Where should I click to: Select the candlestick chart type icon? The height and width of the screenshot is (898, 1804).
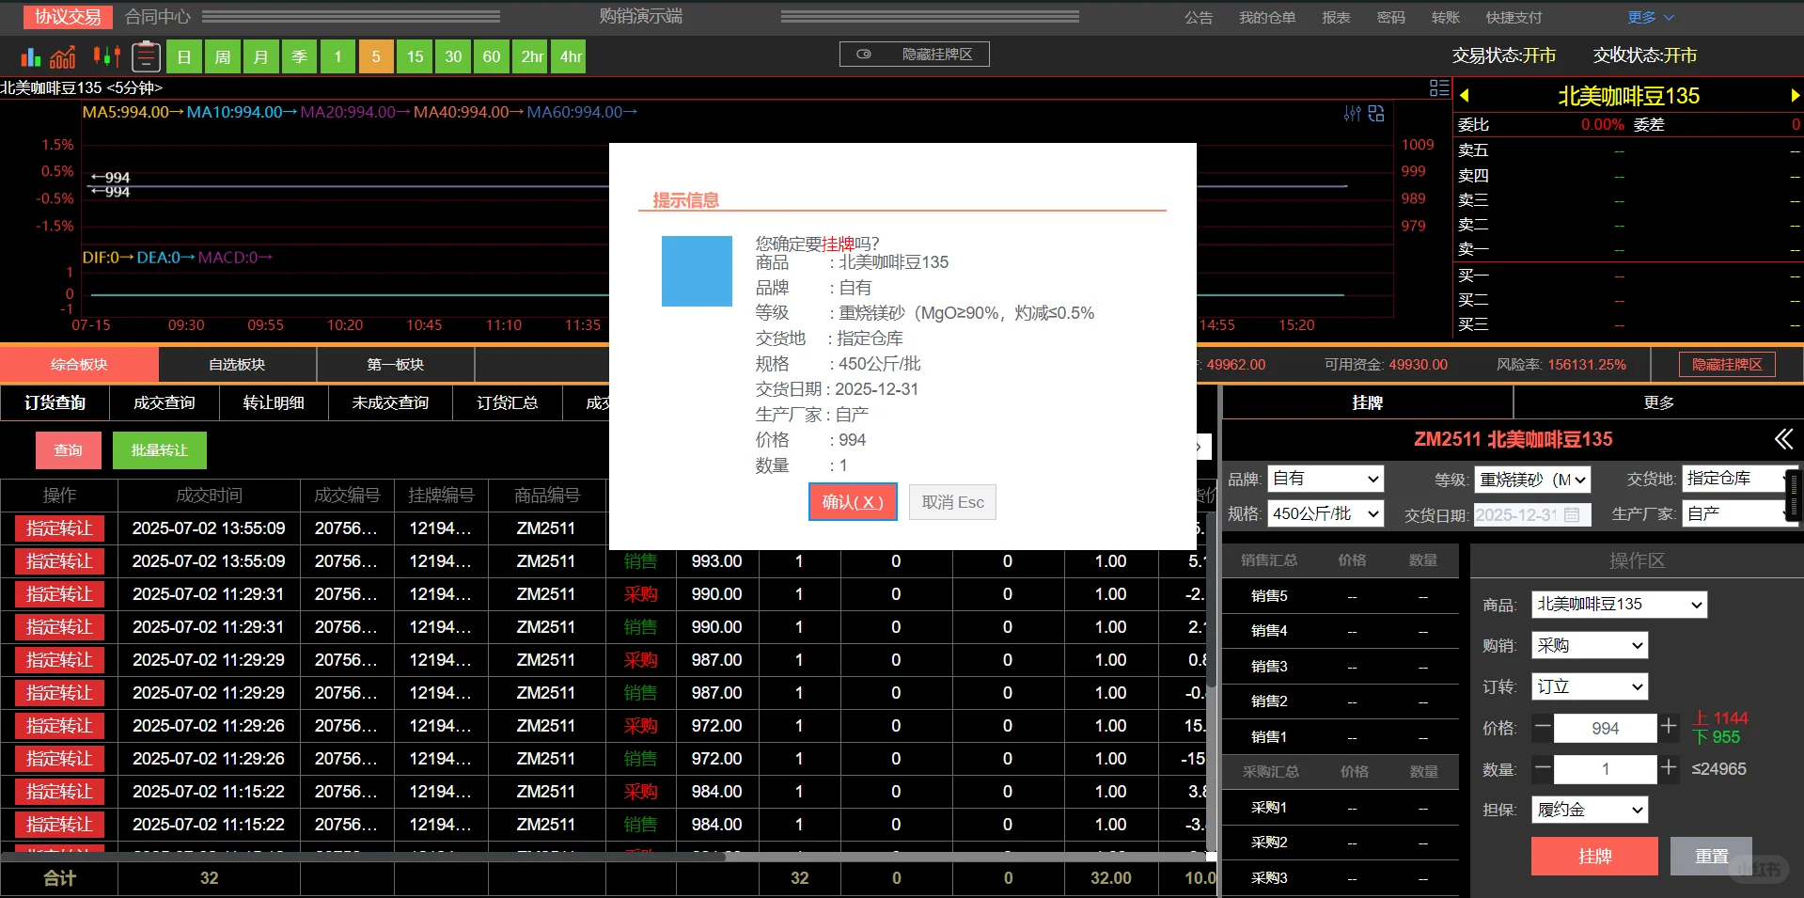pyautogui.click(x=105, y=56)
